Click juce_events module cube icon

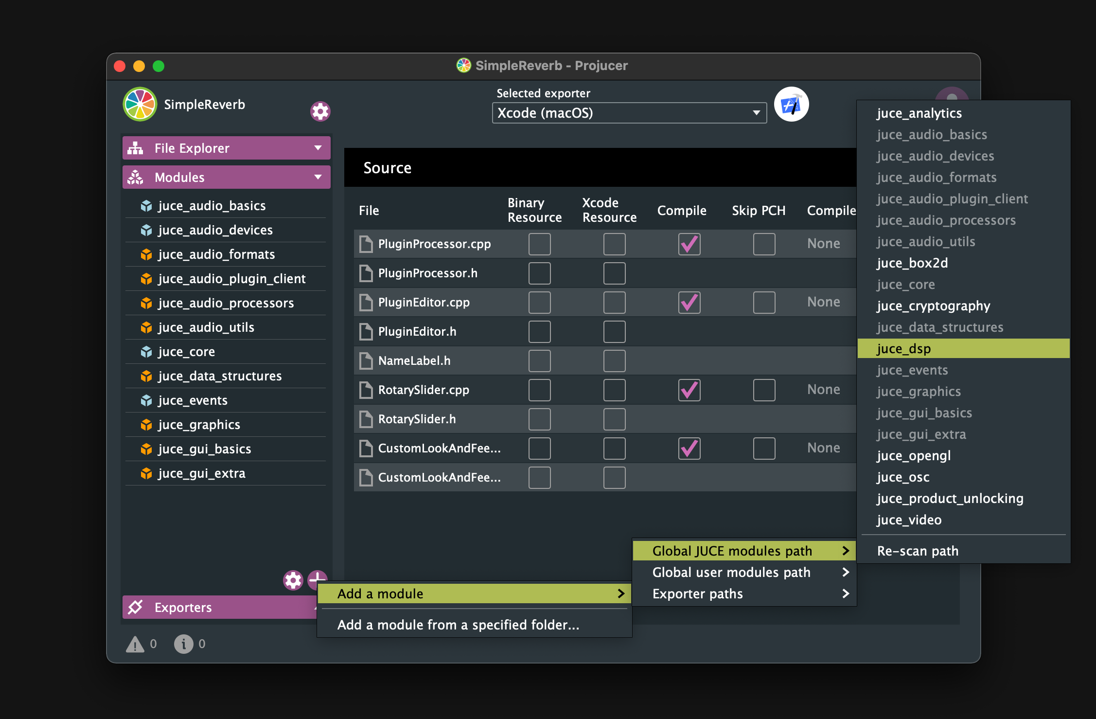click(146, 400)
